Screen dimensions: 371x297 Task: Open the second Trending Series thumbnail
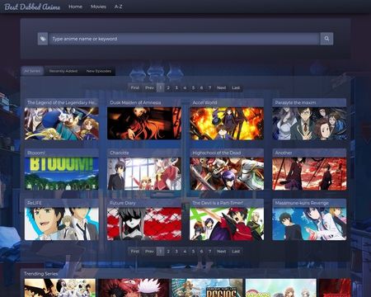click(x=134, y=288)
